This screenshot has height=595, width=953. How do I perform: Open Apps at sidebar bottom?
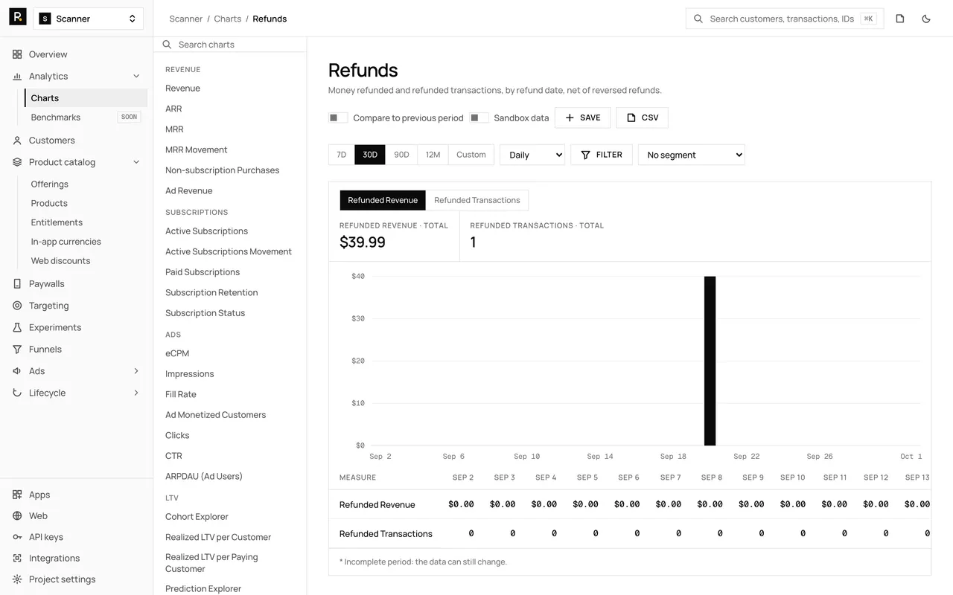[x=39, y=495]
